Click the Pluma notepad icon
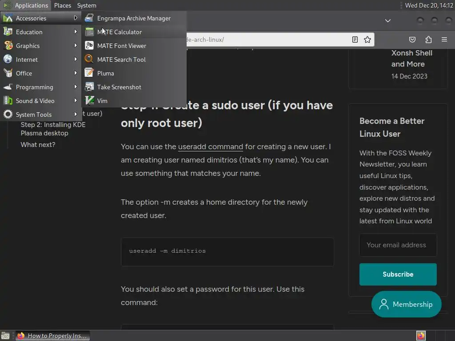 (89, 73)
